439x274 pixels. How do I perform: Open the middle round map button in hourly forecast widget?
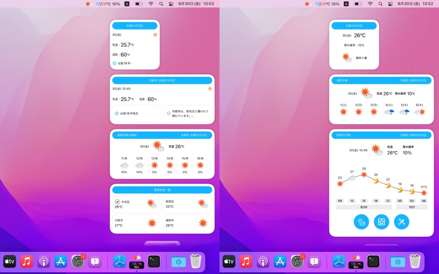point(381,222)
